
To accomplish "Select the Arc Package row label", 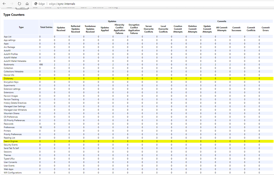I will pyautogui.click(x=9, y=47).
